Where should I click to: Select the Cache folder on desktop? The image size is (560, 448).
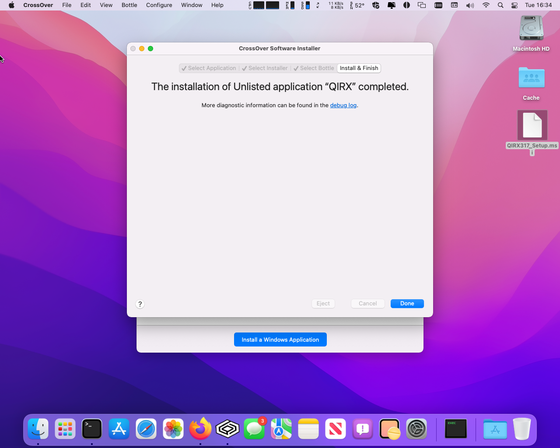[x=531, y=84]
